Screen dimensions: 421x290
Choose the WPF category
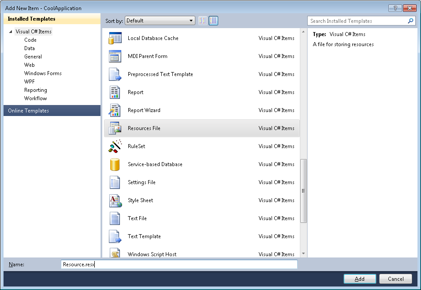[x=29, y=82]
